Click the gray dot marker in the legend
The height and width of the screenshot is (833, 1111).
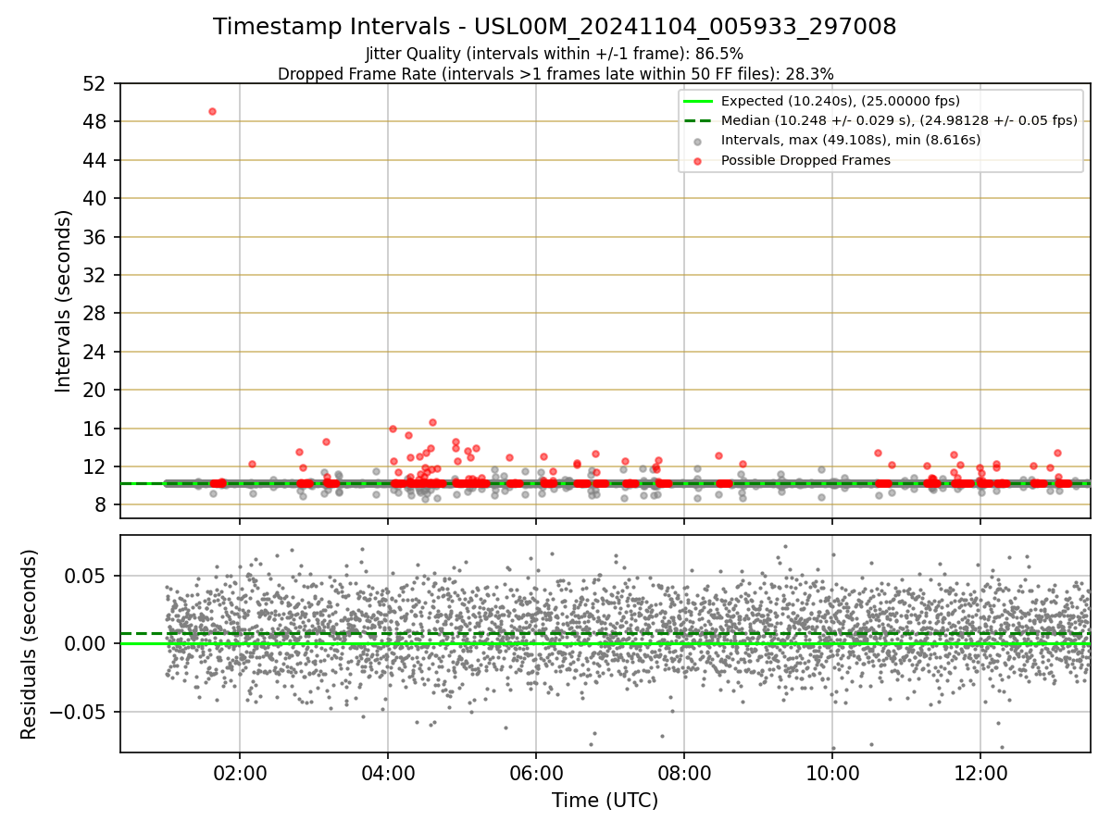(x=697, y=141)
